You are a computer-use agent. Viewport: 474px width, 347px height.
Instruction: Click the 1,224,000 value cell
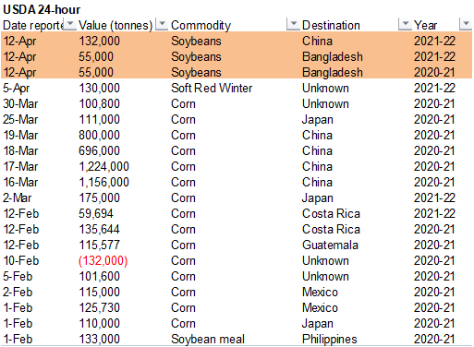click(x=104, y=167)
